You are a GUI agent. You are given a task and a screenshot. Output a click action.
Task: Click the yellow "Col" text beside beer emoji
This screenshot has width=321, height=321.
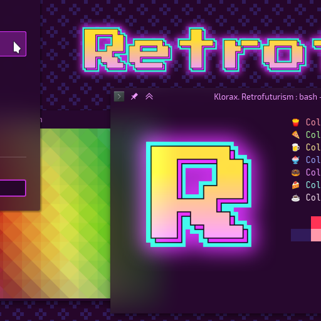point(313,147)
